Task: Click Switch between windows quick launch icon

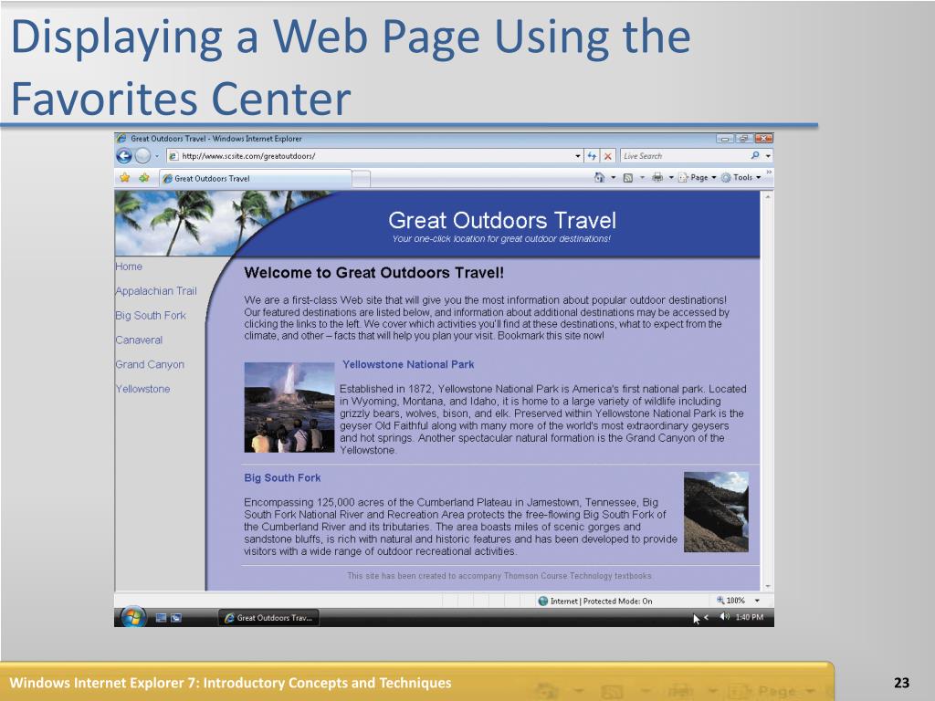Action: [x=176, y=618]
